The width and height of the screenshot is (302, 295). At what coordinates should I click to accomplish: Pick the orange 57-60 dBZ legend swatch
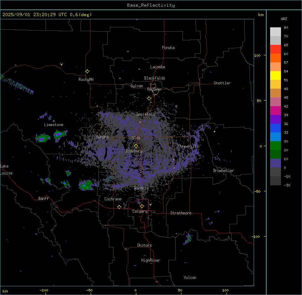pyautogui.click(x=275, y=58)
